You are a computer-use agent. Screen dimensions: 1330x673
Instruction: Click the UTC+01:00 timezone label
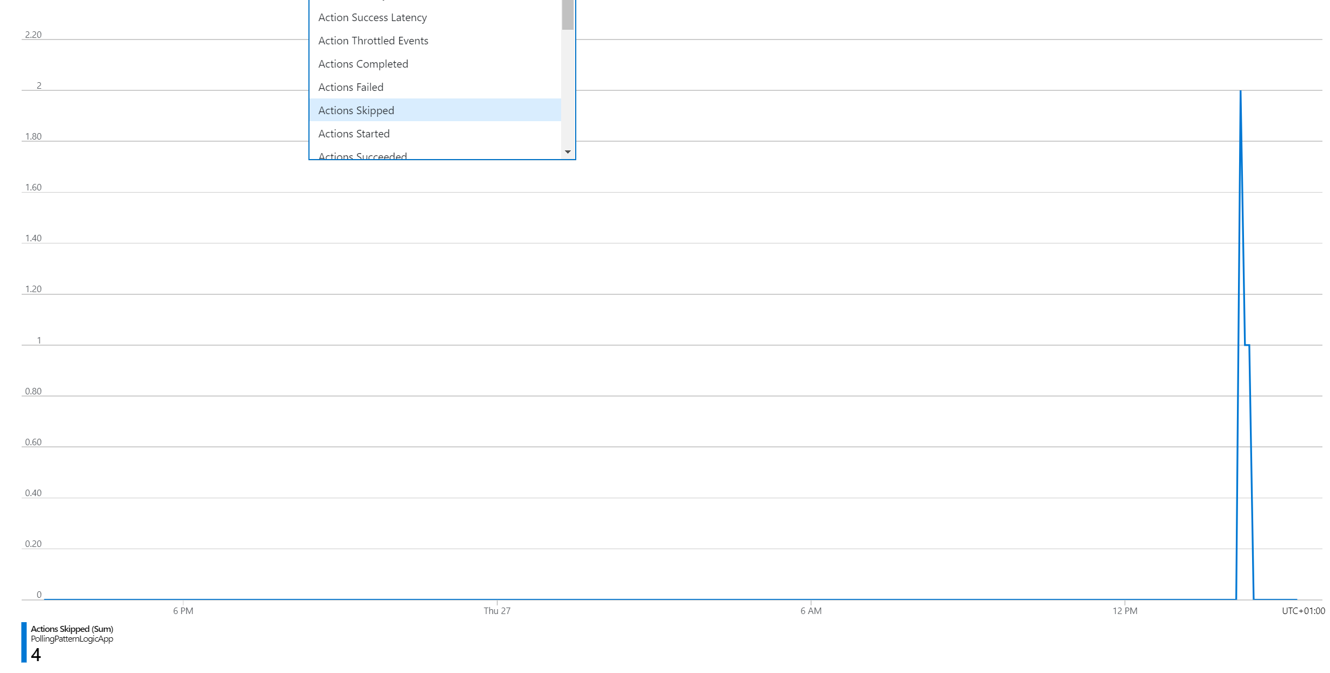pyautogui.click(x=1303, y=611)
